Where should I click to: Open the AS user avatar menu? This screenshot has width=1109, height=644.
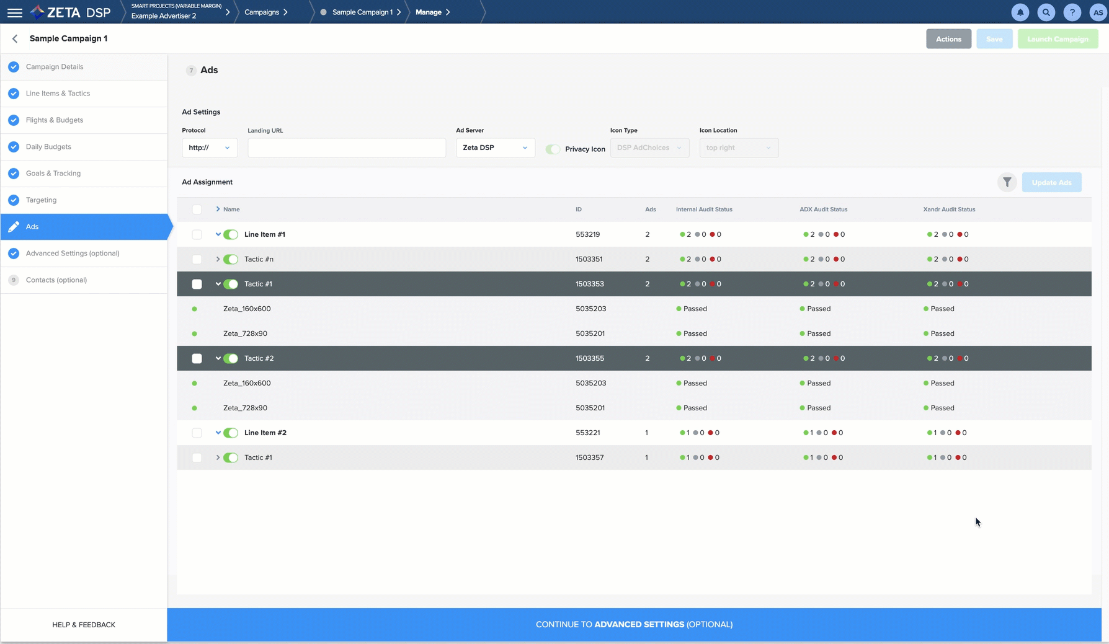(x=1097, y=12)
